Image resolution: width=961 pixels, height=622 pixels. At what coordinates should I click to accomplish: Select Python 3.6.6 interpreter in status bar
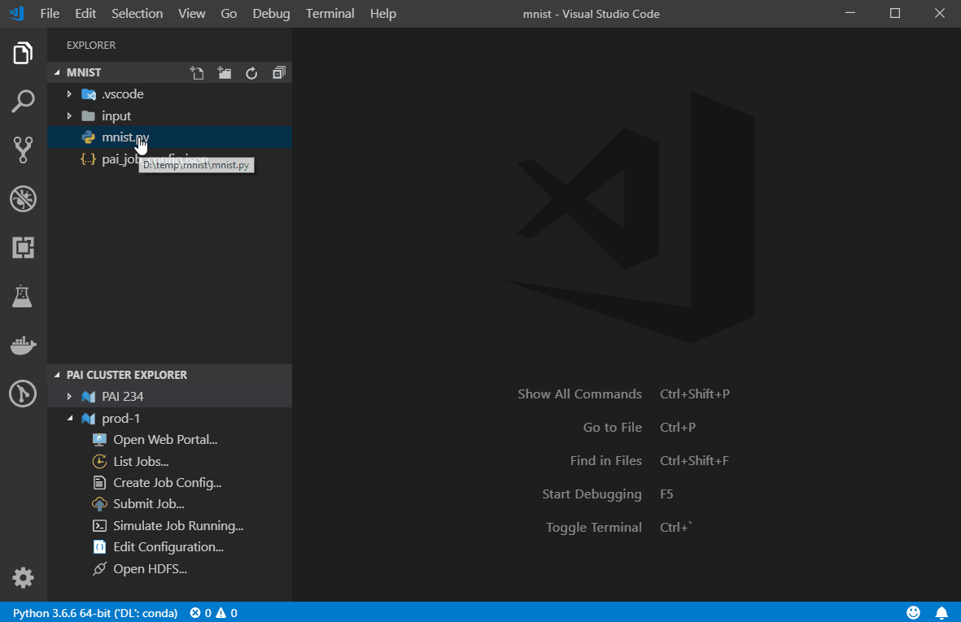[95, 613]
